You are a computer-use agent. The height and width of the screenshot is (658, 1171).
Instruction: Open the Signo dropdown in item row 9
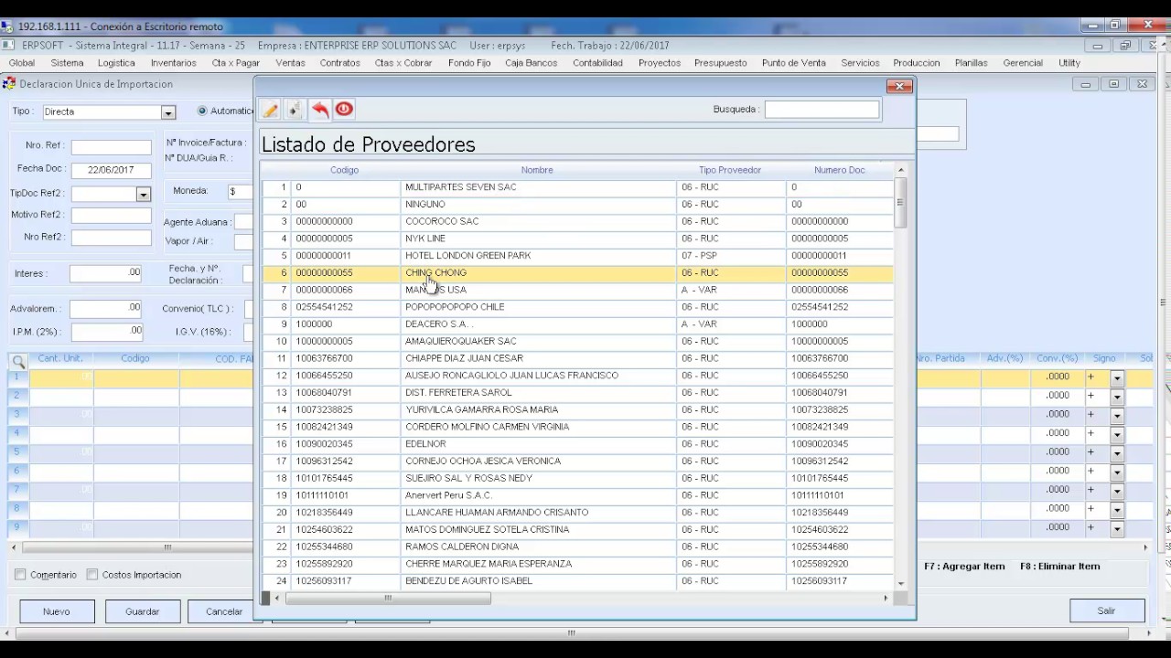[x=1117, y=529]
